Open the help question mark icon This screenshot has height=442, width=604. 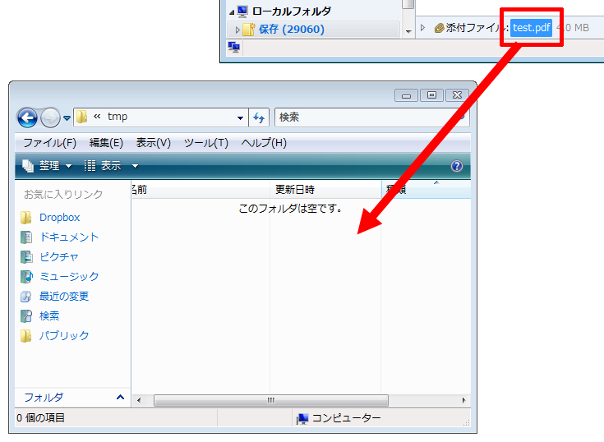click(x=457, y=166)
